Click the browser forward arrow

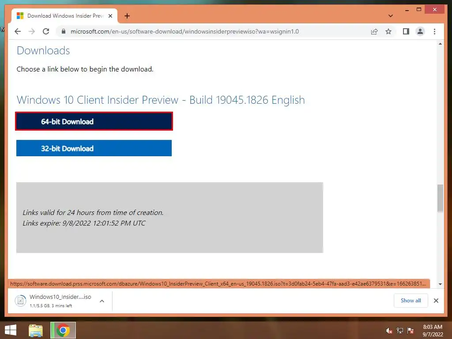click(x=32, y=31)
